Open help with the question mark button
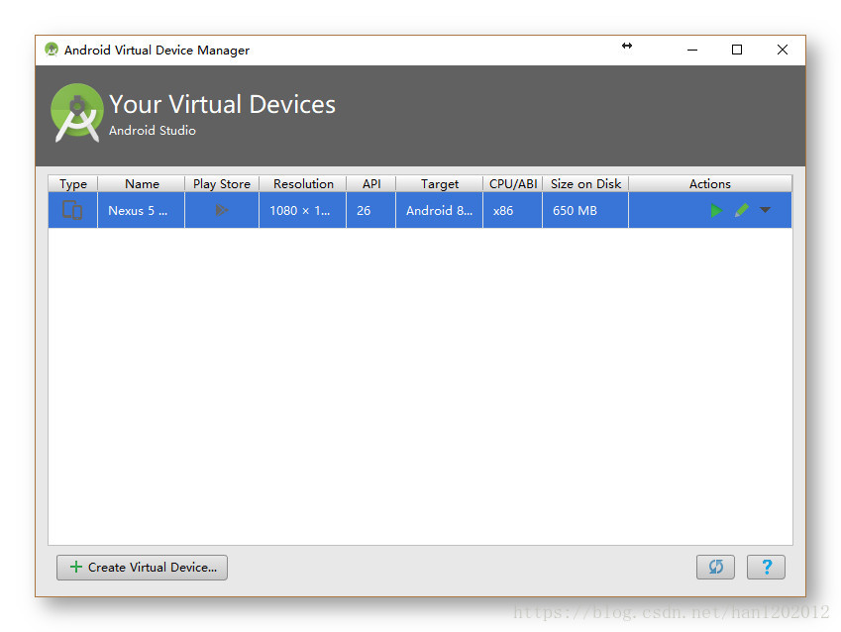This screenshot has width=841, height=632. point(766,567)
